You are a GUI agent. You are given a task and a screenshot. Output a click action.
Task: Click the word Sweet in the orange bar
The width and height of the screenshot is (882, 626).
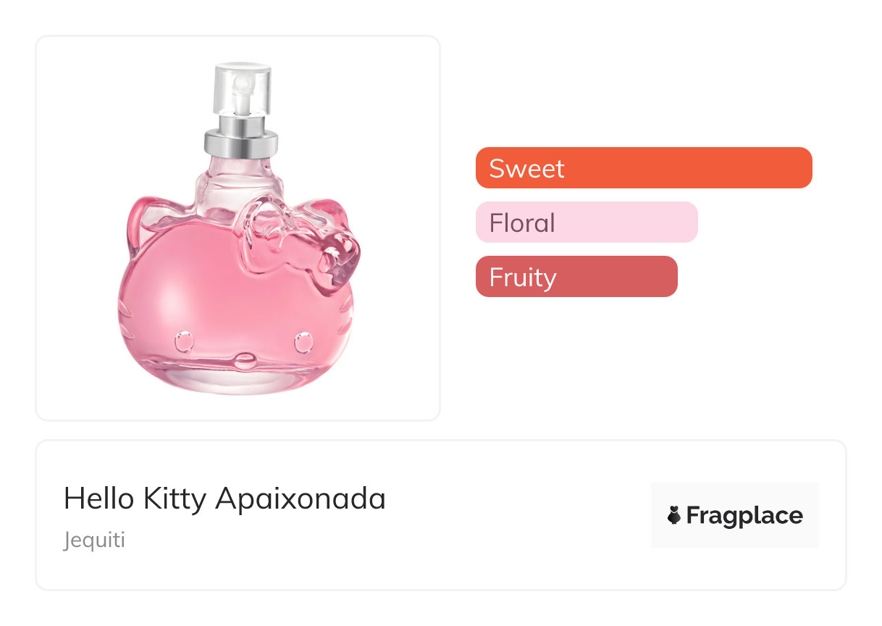coord(526,168)
